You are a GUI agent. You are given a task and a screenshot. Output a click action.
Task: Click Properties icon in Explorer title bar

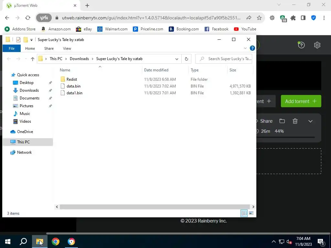(18, 40)
